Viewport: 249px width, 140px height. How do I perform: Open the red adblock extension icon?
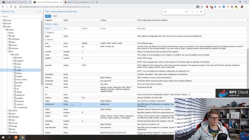(207, 7)
